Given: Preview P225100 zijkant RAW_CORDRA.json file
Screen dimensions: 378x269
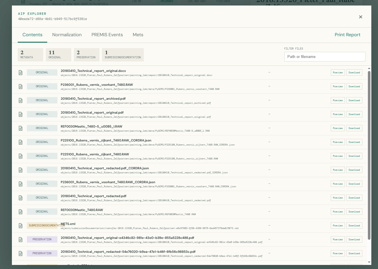Looking at the screenshot, I should point(338,142).
